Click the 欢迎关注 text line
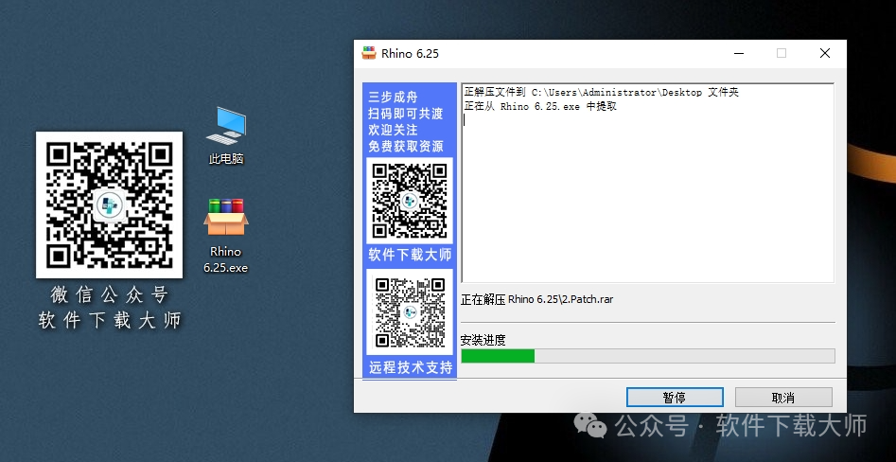 [x=394, y=130]
